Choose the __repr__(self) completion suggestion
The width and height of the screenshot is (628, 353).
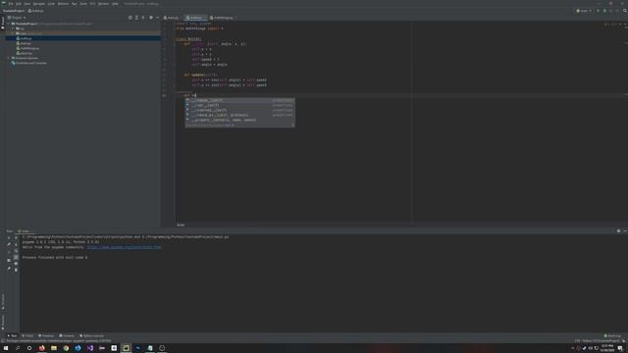pyautogui.click(x=239, y=105)
